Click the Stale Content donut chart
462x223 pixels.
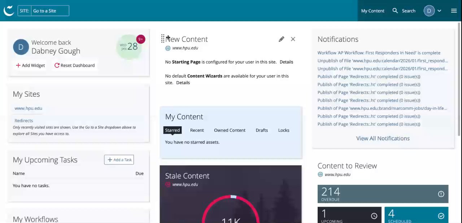coord(231,209)
